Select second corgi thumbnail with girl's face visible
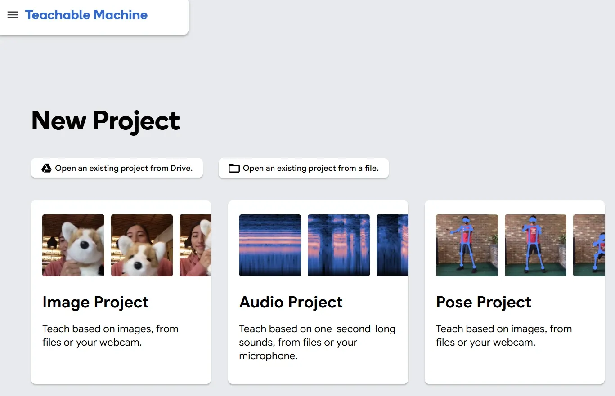 pyautogui.click(x=142, y=245)
